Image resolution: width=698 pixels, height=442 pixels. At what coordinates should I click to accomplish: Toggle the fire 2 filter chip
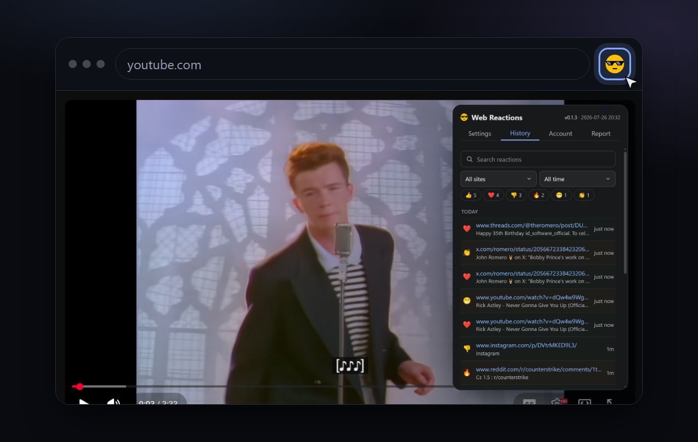coord(539,195)
